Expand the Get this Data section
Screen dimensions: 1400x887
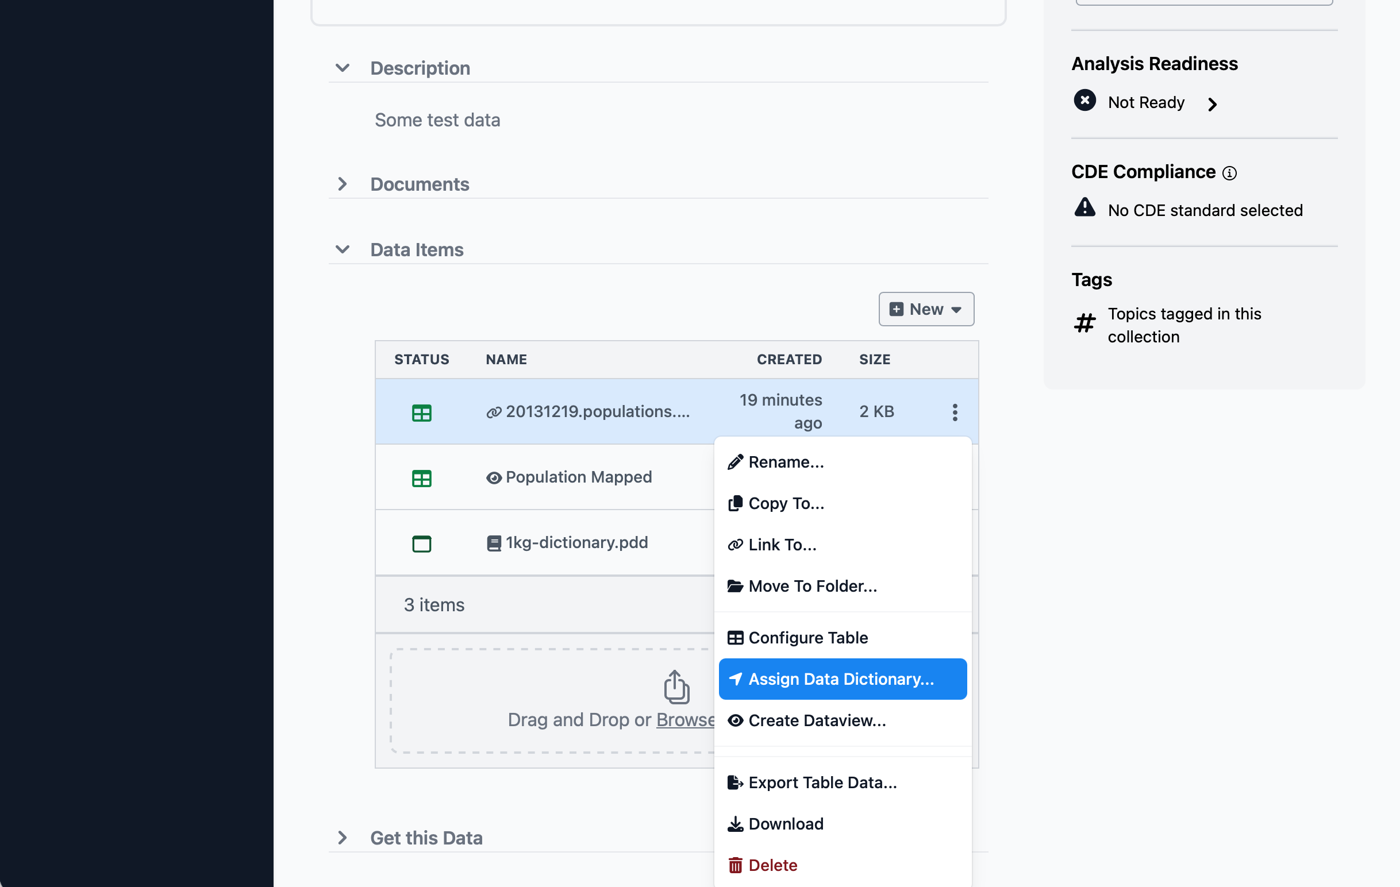pos(343,838)
